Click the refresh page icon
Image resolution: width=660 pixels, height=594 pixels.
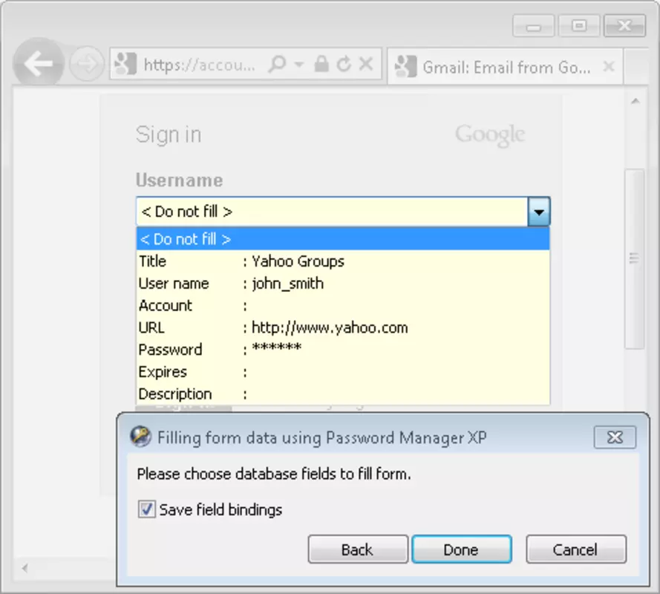(344, 64)
